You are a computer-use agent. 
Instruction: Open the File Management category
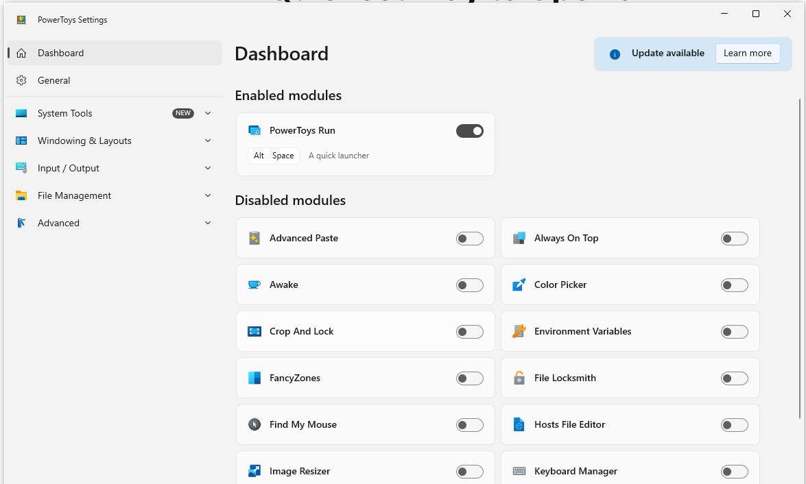(x=115, y=195)
